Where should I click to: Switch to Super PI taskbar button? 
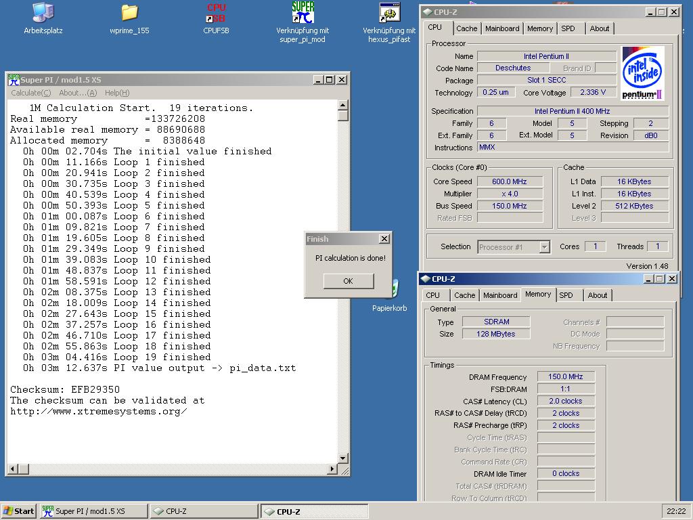click(x=93, y=511)
